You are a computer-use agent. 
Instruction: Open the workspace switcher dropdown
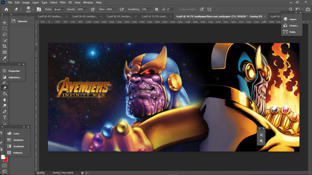point(299,9)
